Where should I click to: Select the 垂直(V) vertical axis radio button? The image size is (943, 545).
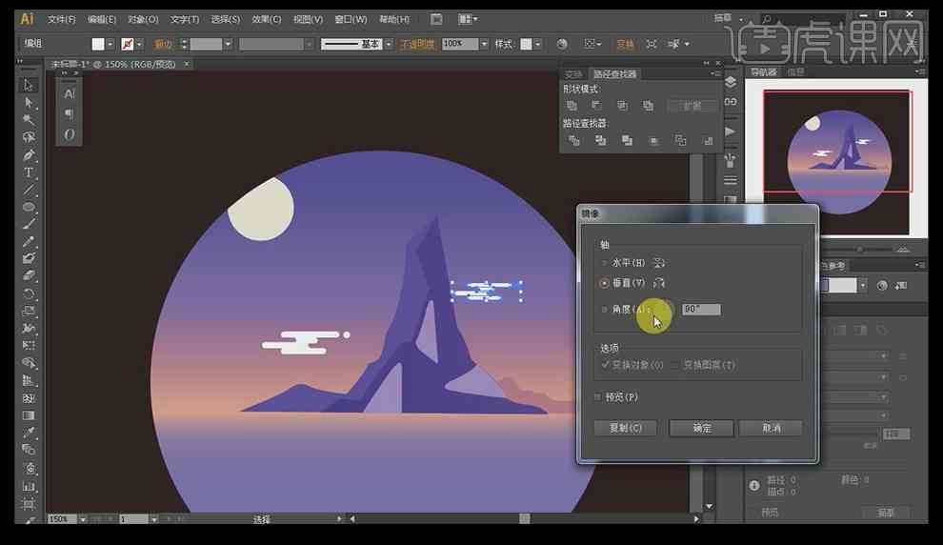(605, 283)
